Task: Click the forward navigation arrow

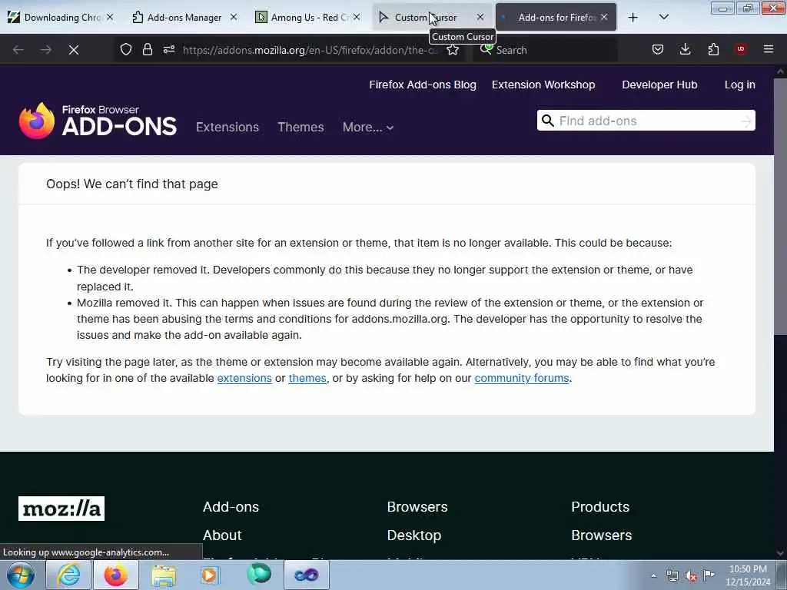Action: coord(45,50)
